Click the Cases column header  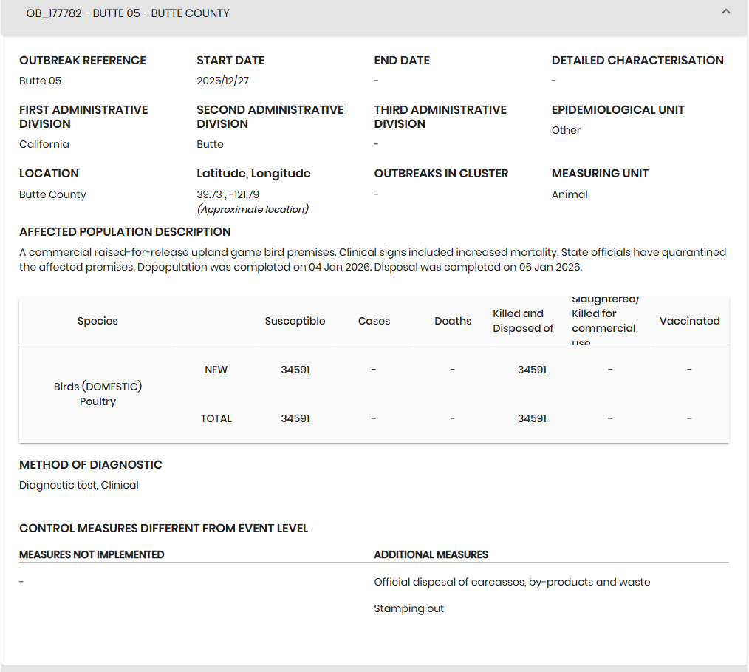[x=374, y=321]
